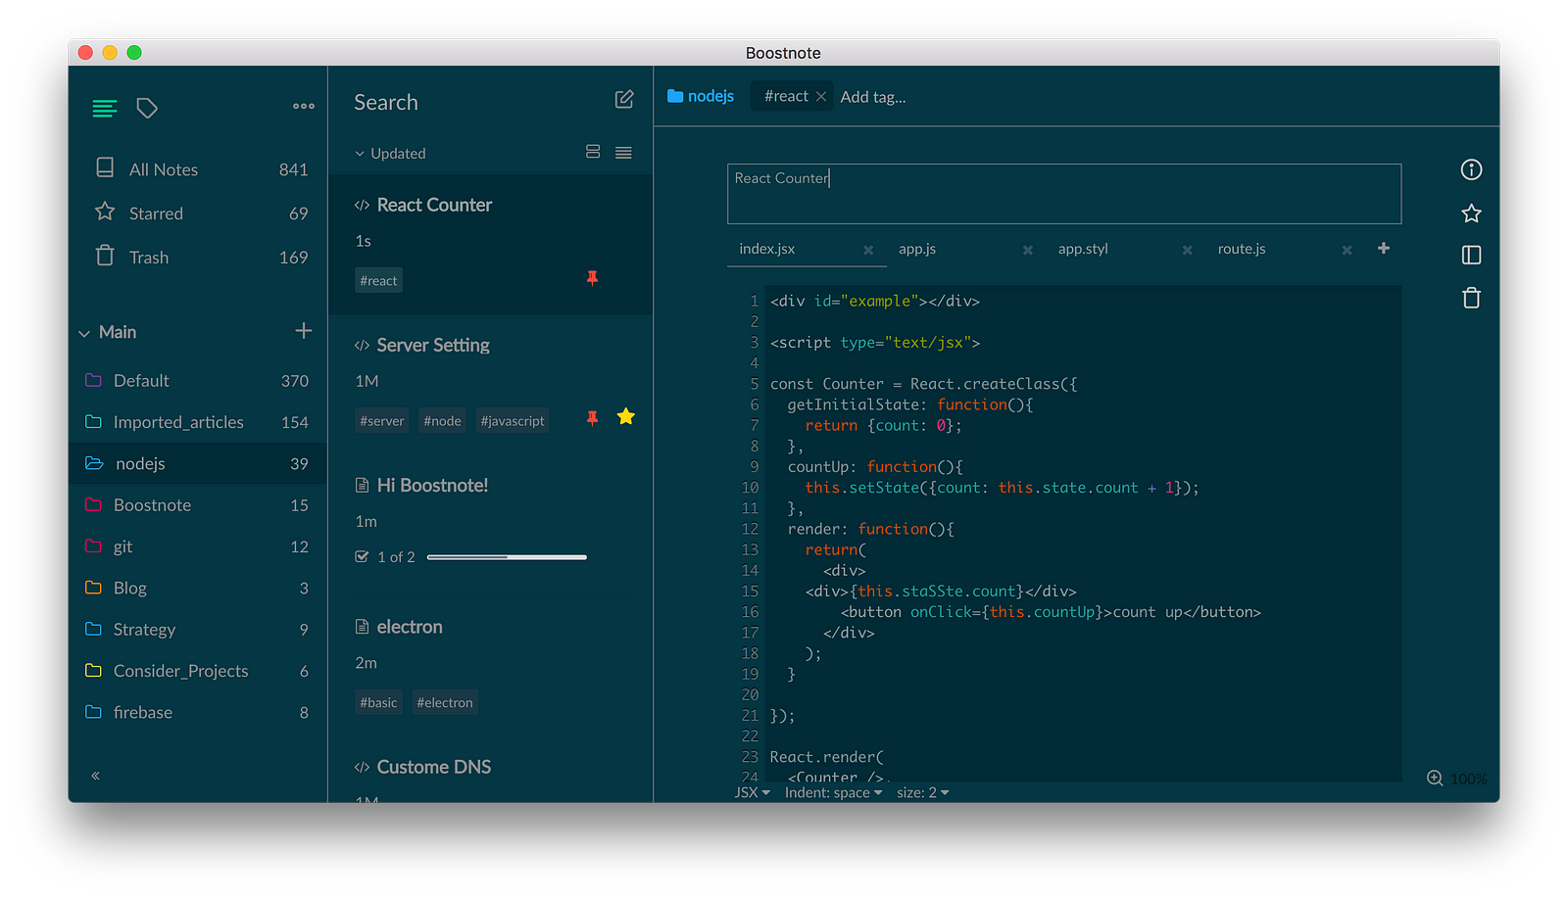Open the Indent: space dropdown
The height and width of the screenshot is (900, 1568).
[x=833, y=792]
